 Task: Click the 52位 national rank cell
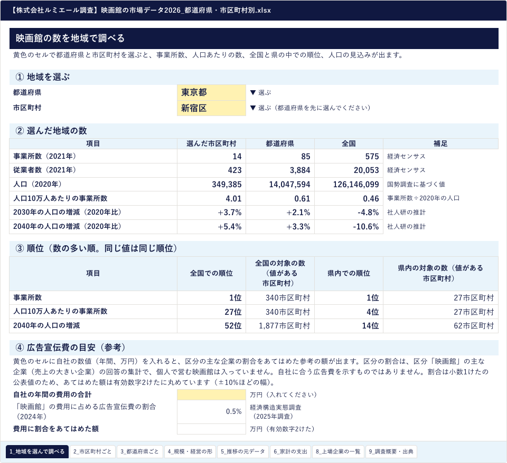click(x=211, y=326)
